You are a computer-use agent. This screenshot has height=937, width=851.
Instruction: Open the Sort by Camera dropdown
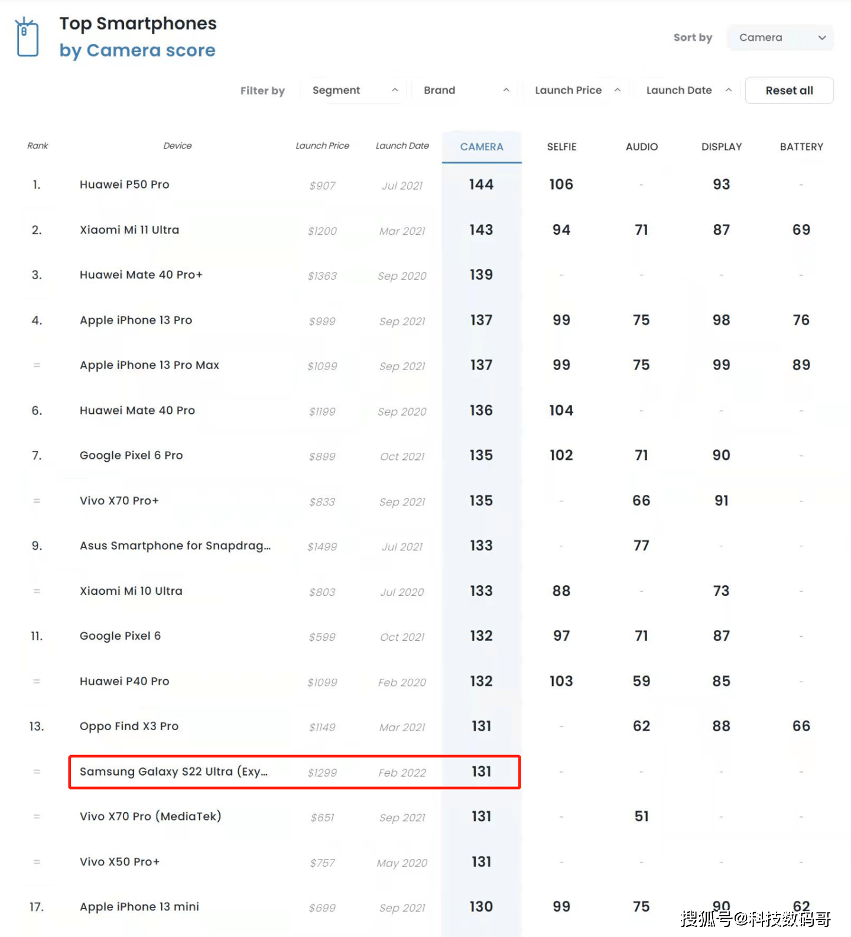[x=780, y=37]
